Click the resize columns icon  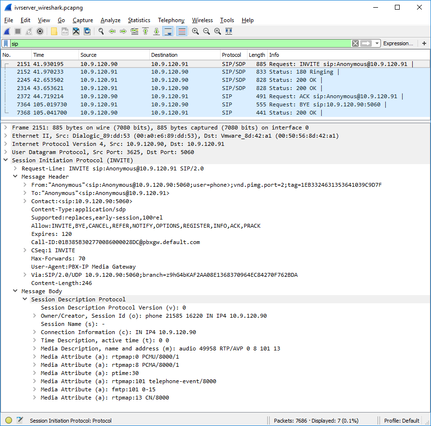(x=229, y=31)
